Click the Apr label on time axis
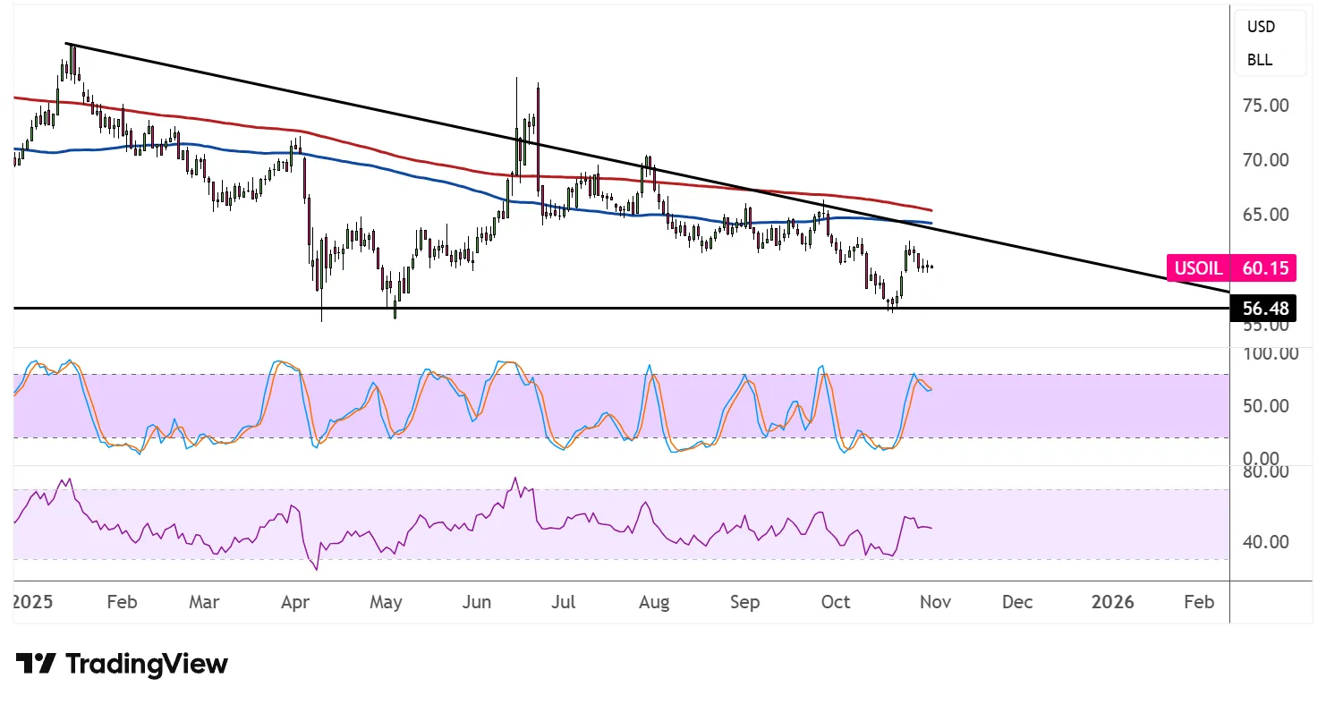The image size is (1326, 704). tap(295, 602)
